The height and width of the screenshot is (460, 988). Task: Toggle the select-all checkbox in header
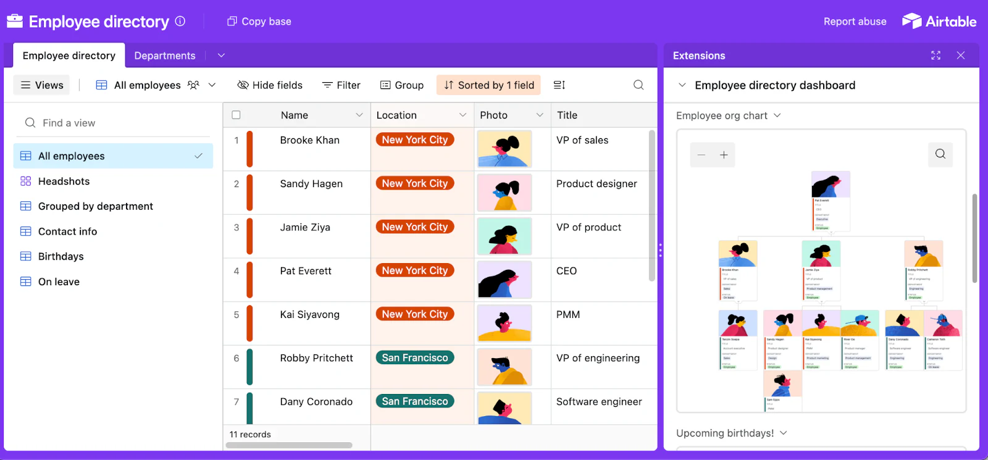click(236, 115)
